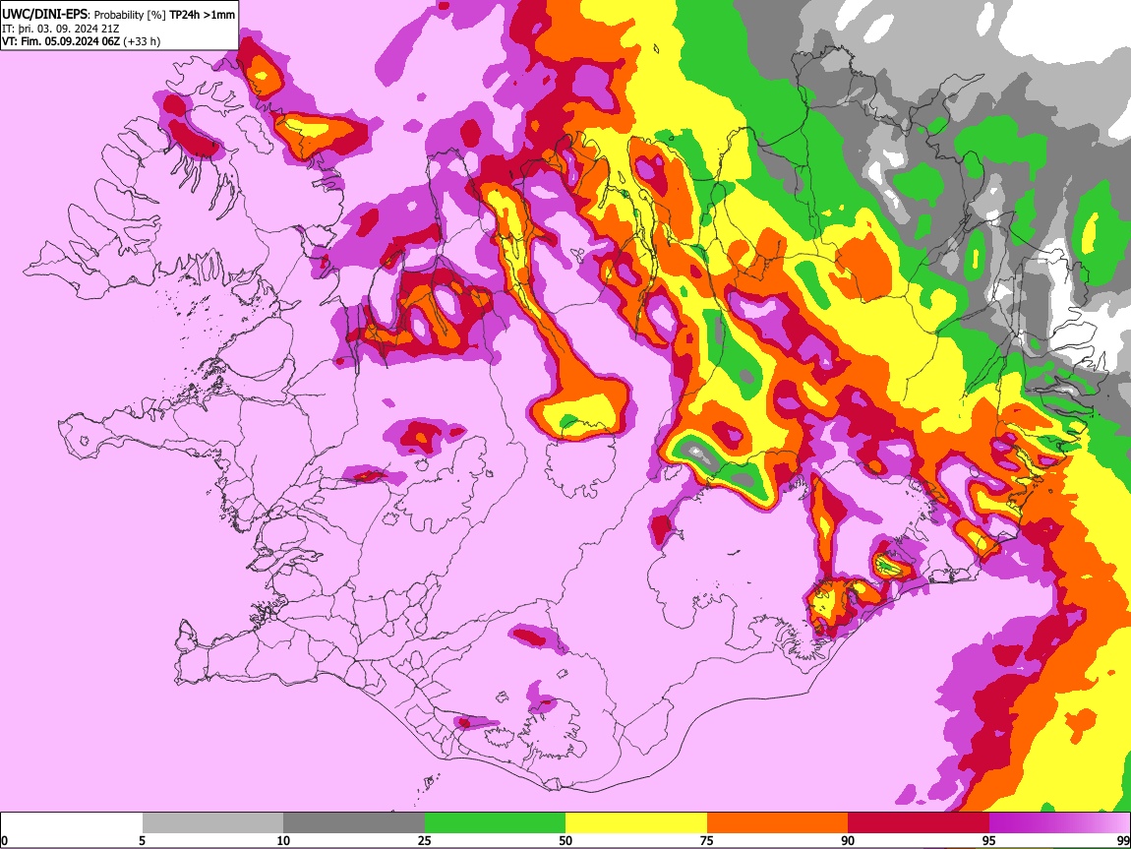The image size is (1131, 849).
Task: Click the legend tick label '90'
Action: 848,841
